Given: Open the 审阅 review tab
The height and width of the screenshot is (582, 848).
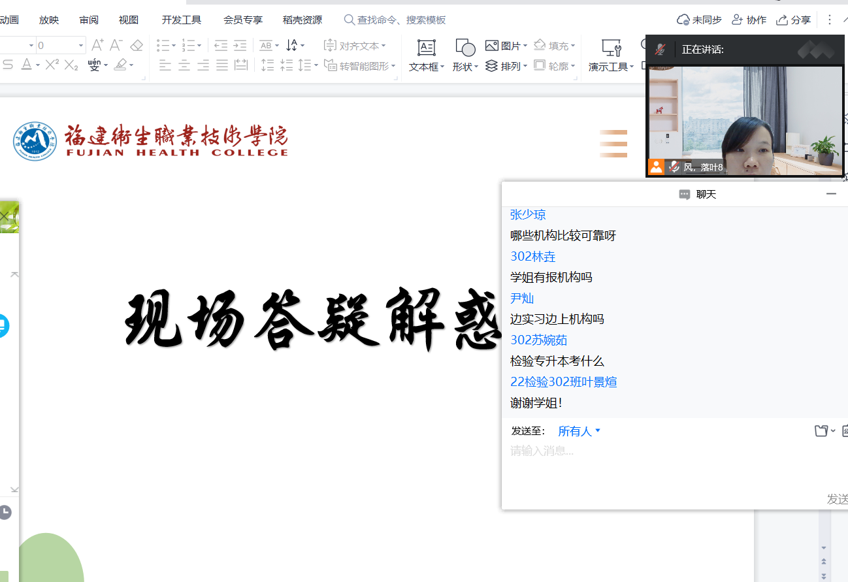Looking at the screenshot, I should 89,20.
